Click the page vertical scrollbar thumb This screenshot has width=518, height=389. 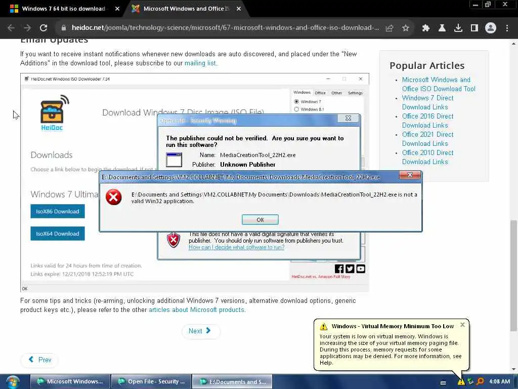[513, 275]
